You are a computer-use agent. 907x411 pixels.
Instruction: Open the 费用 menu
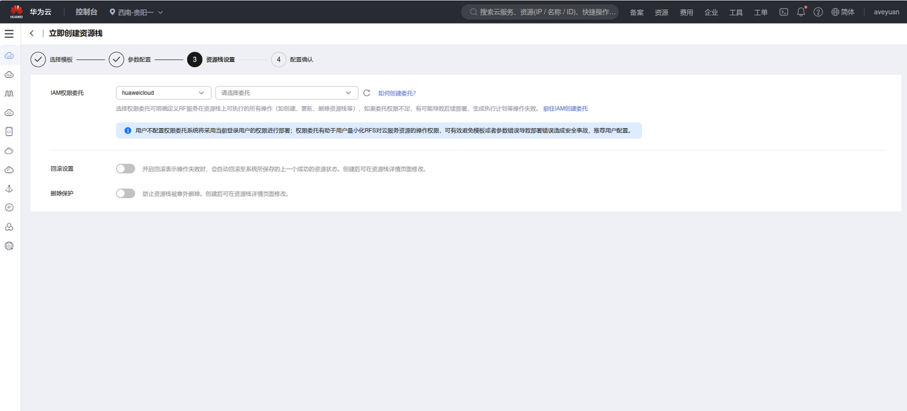click(x=687, y=12)
